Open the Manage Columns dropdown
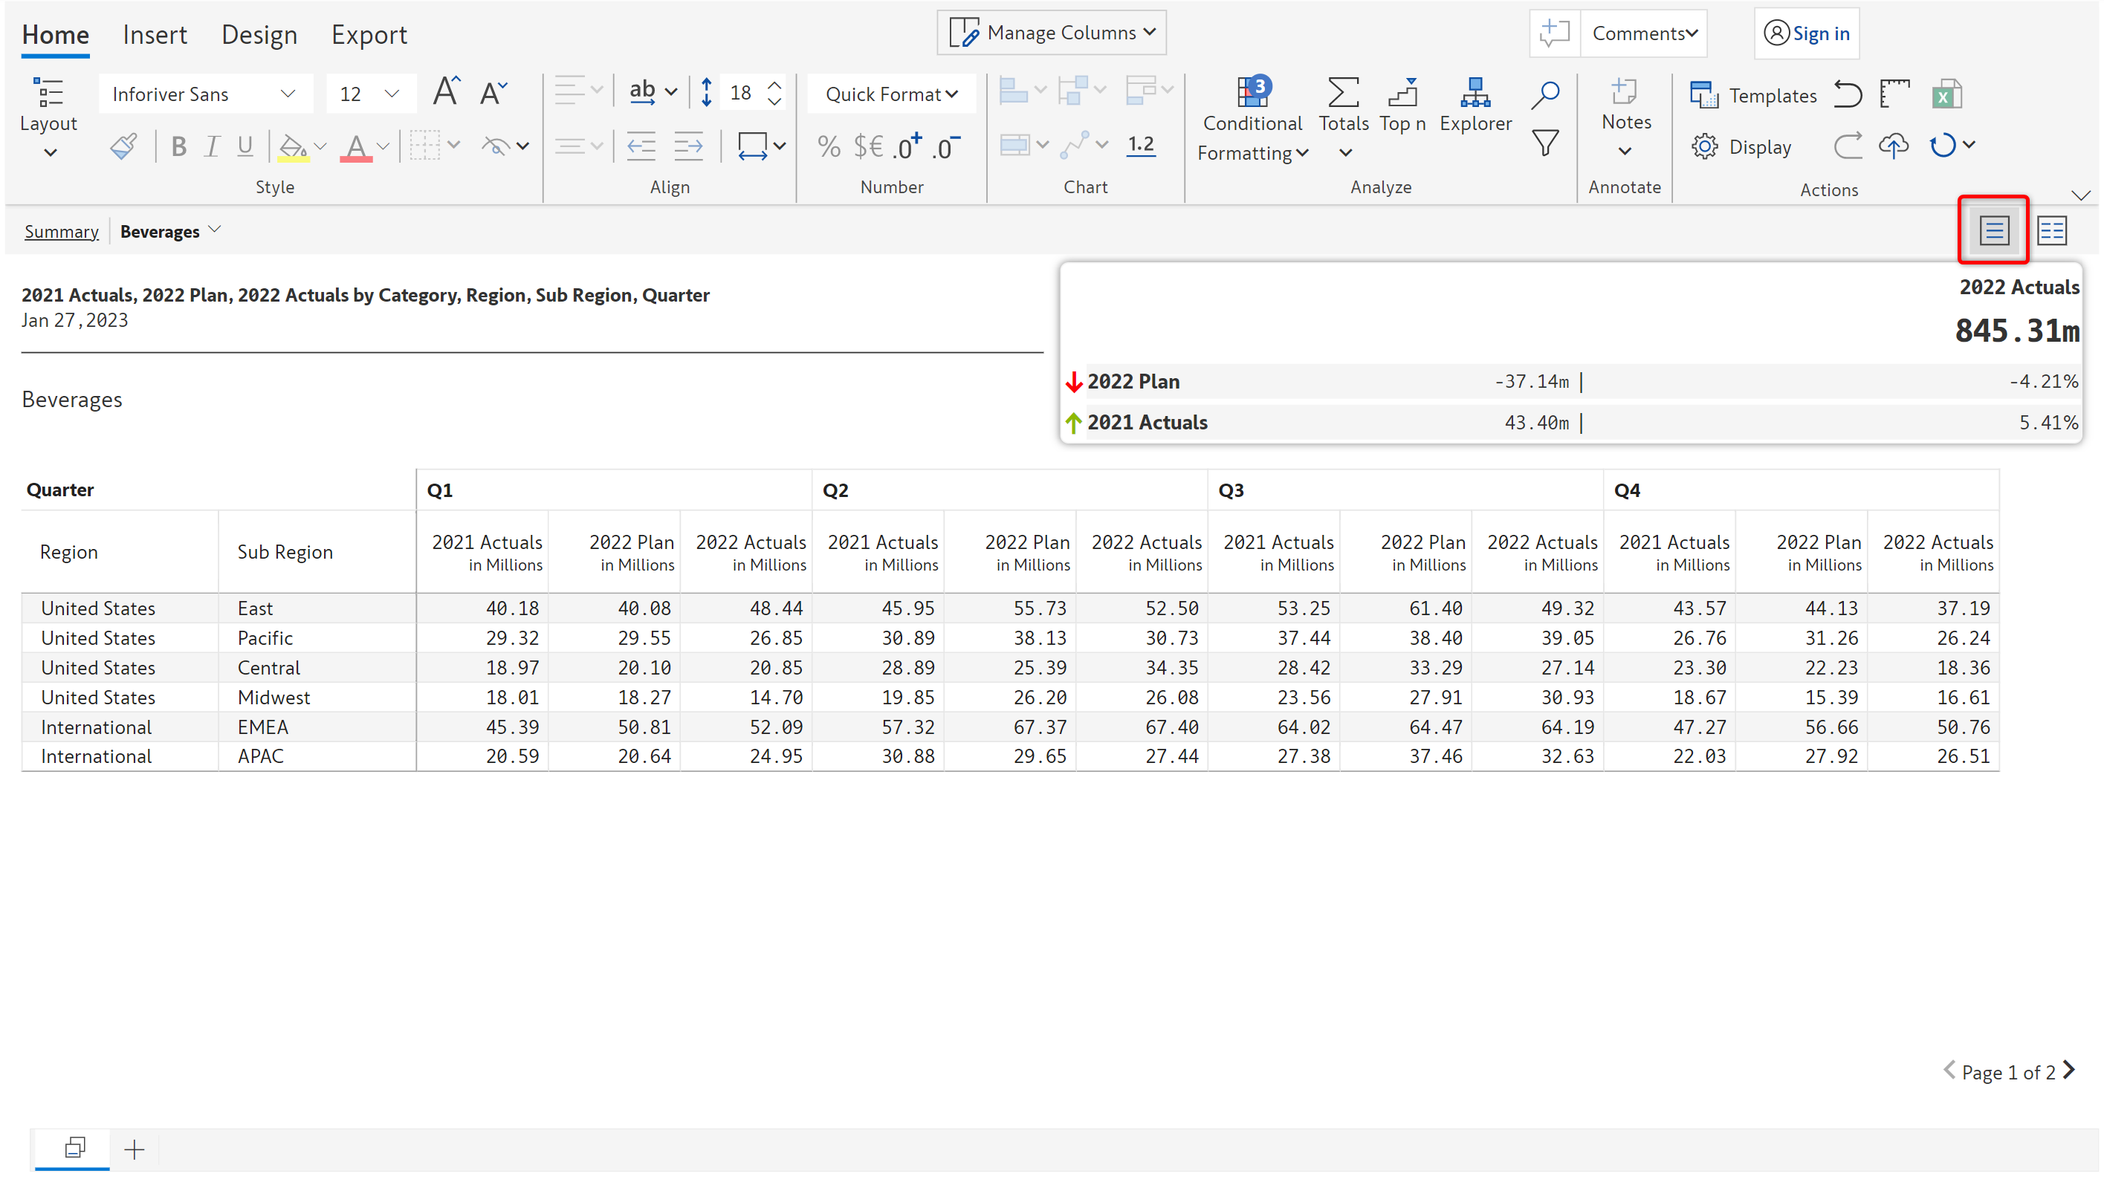The height and width of the screenshot is (1179, 2104). coord(1052,33)
